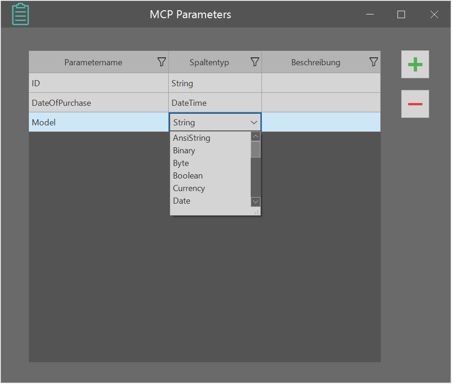Click the DateOfPurchase parameter cell
This screenshot has height=384, width=452.
(98, 103)
